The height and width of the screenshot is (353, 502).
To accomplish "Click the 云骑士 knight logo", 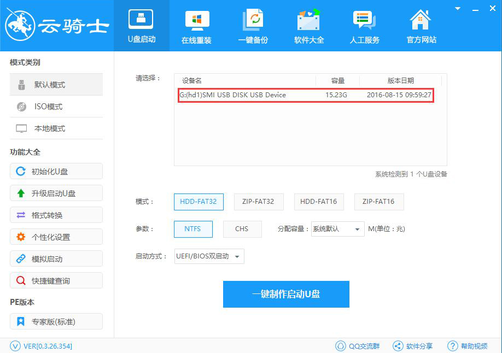I will 20,25.
